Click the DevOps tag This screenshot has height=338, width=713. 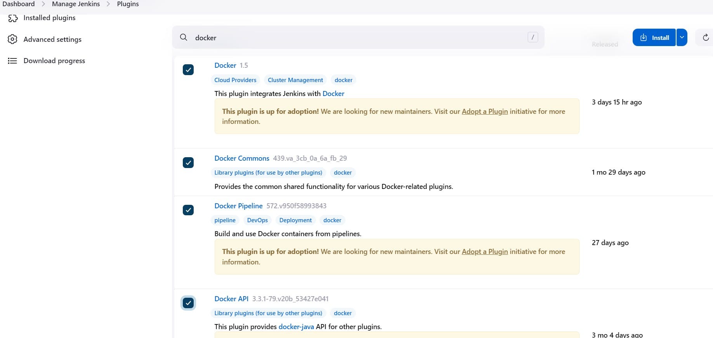257,220
